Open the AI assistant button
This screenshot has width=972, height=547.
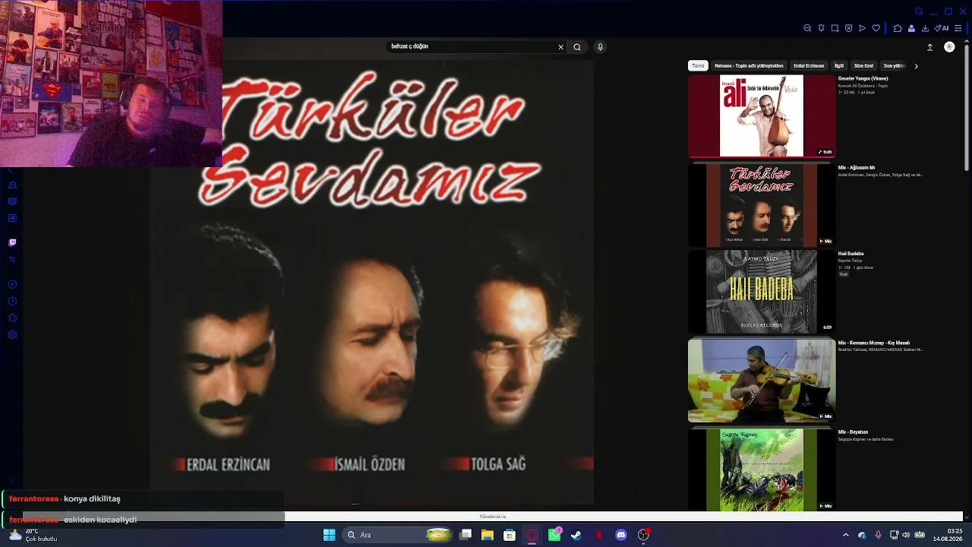942,28
